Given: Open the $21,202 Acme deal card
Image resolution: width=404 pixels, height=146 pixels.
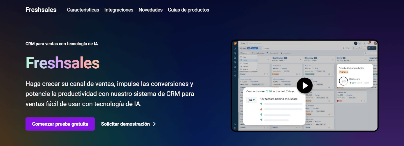Looking at the screenshot, I should [319, 70].
